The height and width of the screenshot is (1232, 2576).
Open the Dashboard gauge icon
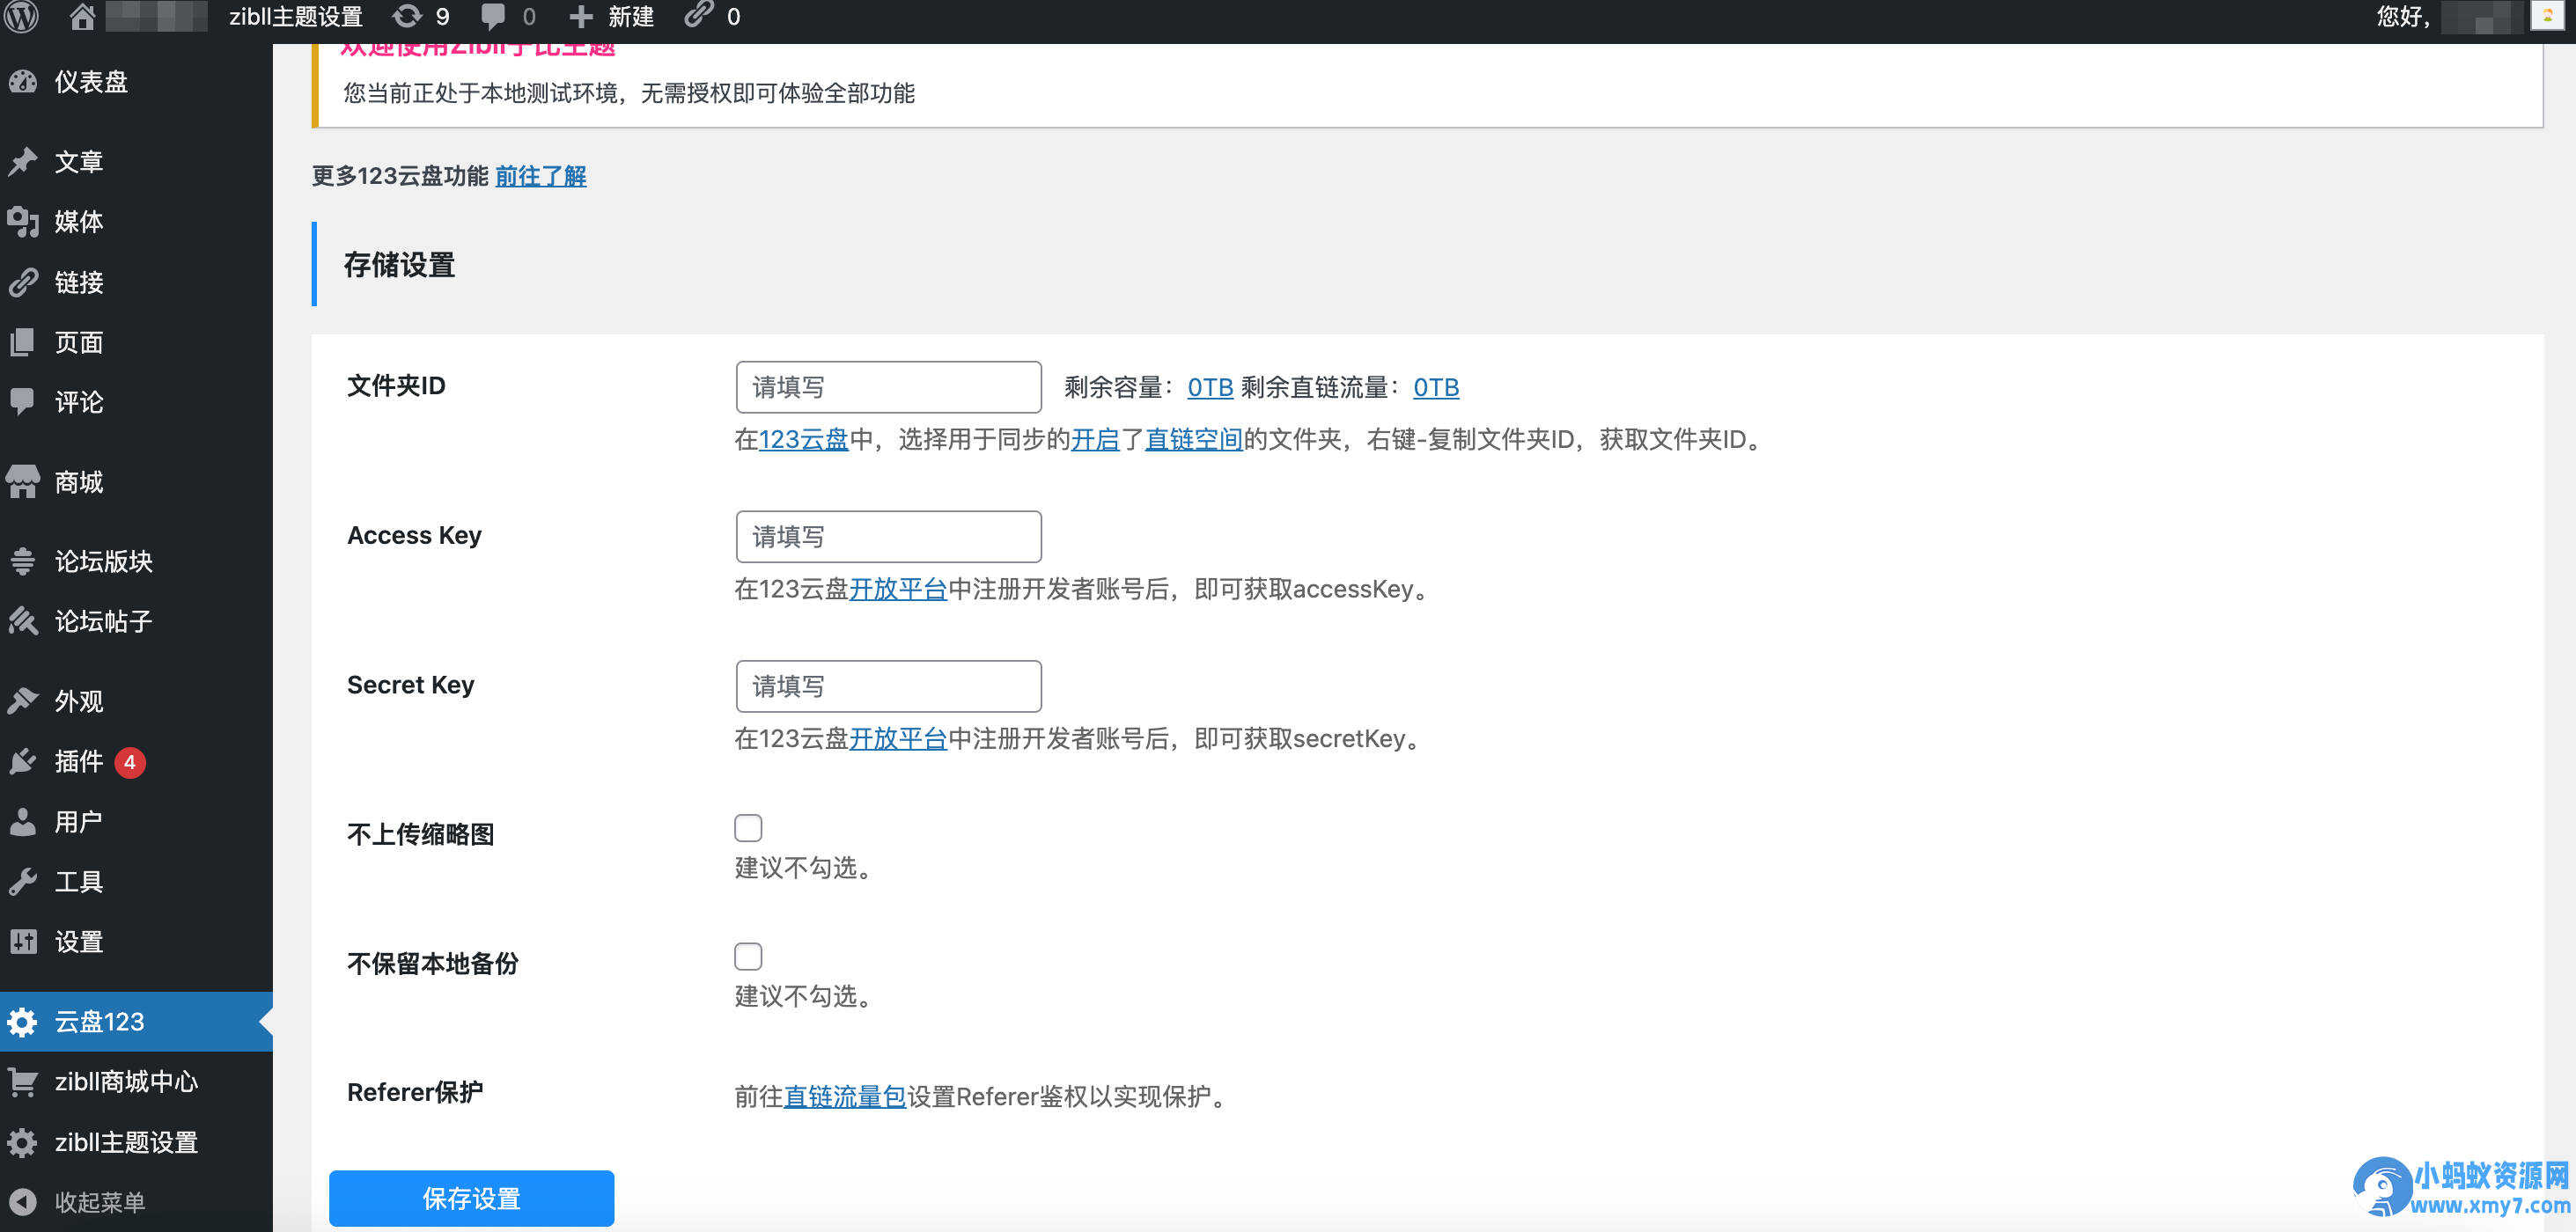point(23,82)
